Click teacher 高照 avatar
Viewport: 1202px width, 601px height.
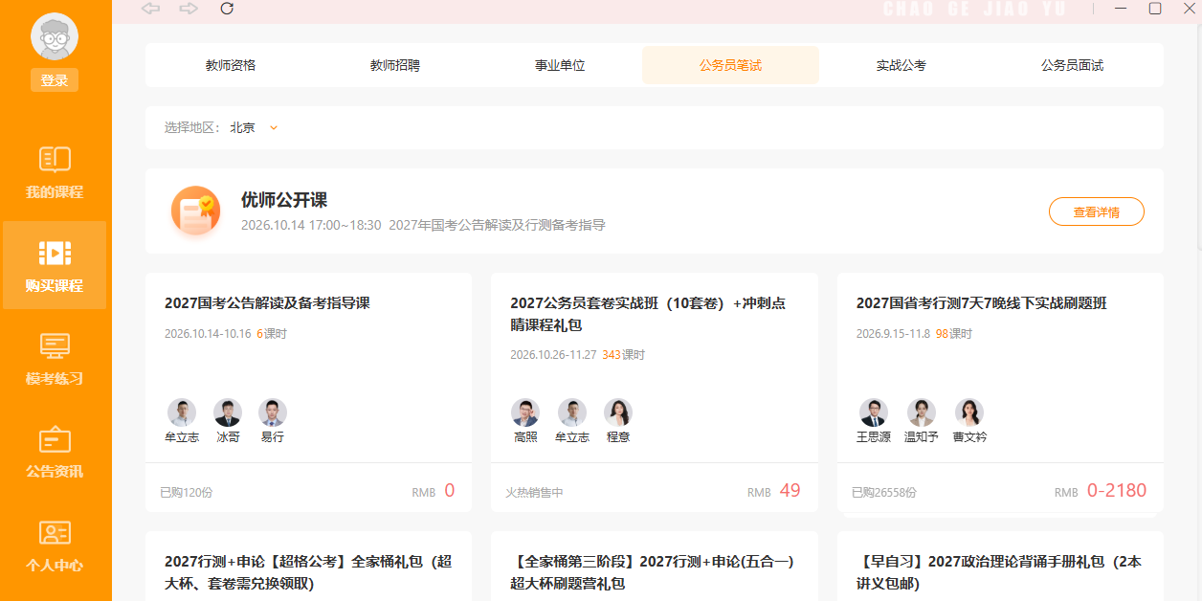[525, 412]
